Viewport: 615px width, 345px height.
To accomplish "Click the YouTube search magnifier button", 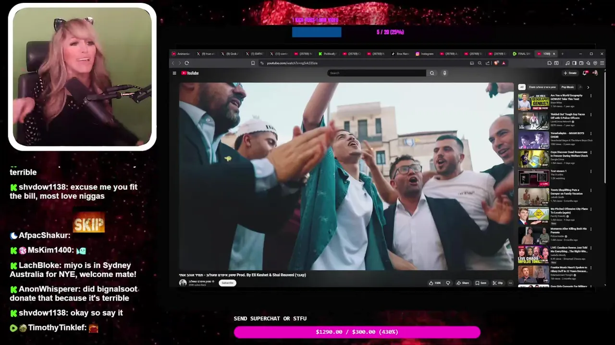I will click(x=432, y=73).
